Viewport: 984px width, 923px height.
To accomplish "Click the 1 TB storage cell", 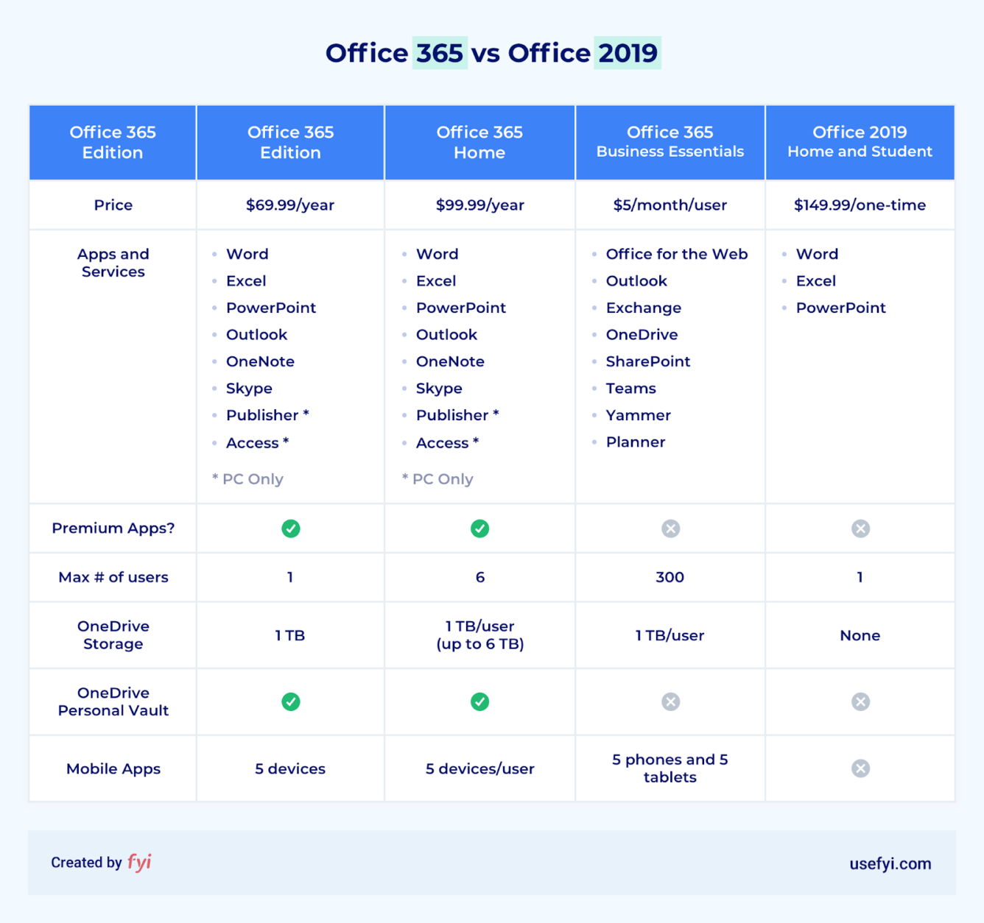I will pyautogui.click(x=290, y=635).
